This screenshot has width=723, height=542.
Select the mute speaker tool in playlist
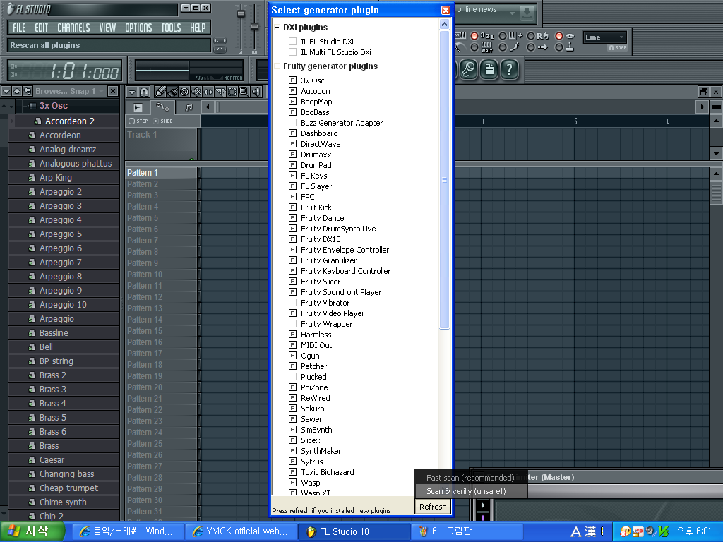click(196, 92)
